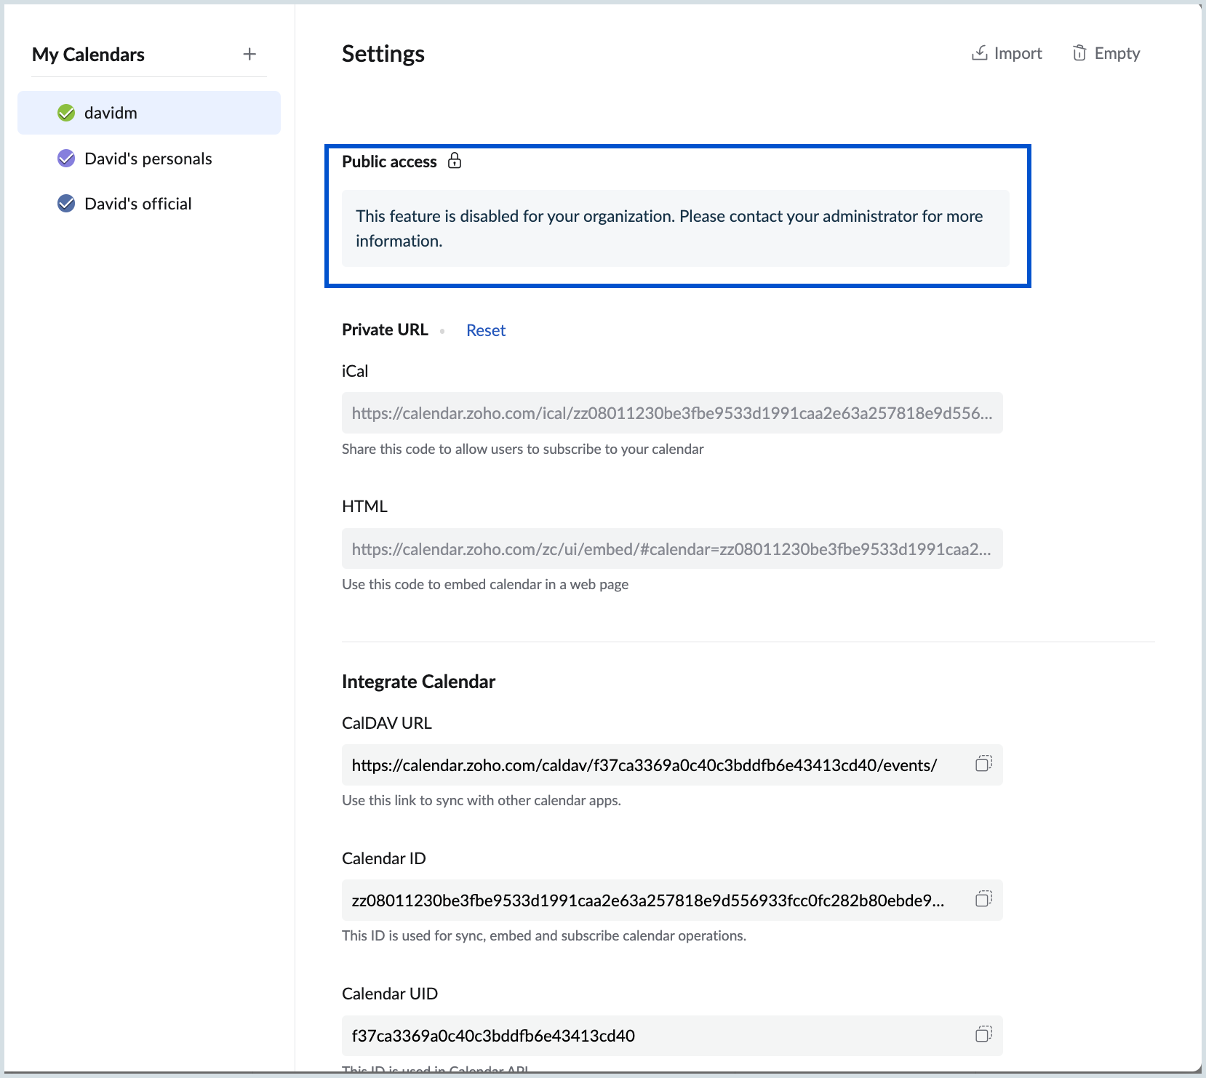The image size is (1206, 1078).
Task: Click the Empty trash icon
Action: coord(1079,53)
